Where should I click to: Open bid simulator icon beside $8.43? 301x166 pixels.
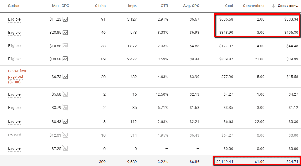click(x=65, y=121)
